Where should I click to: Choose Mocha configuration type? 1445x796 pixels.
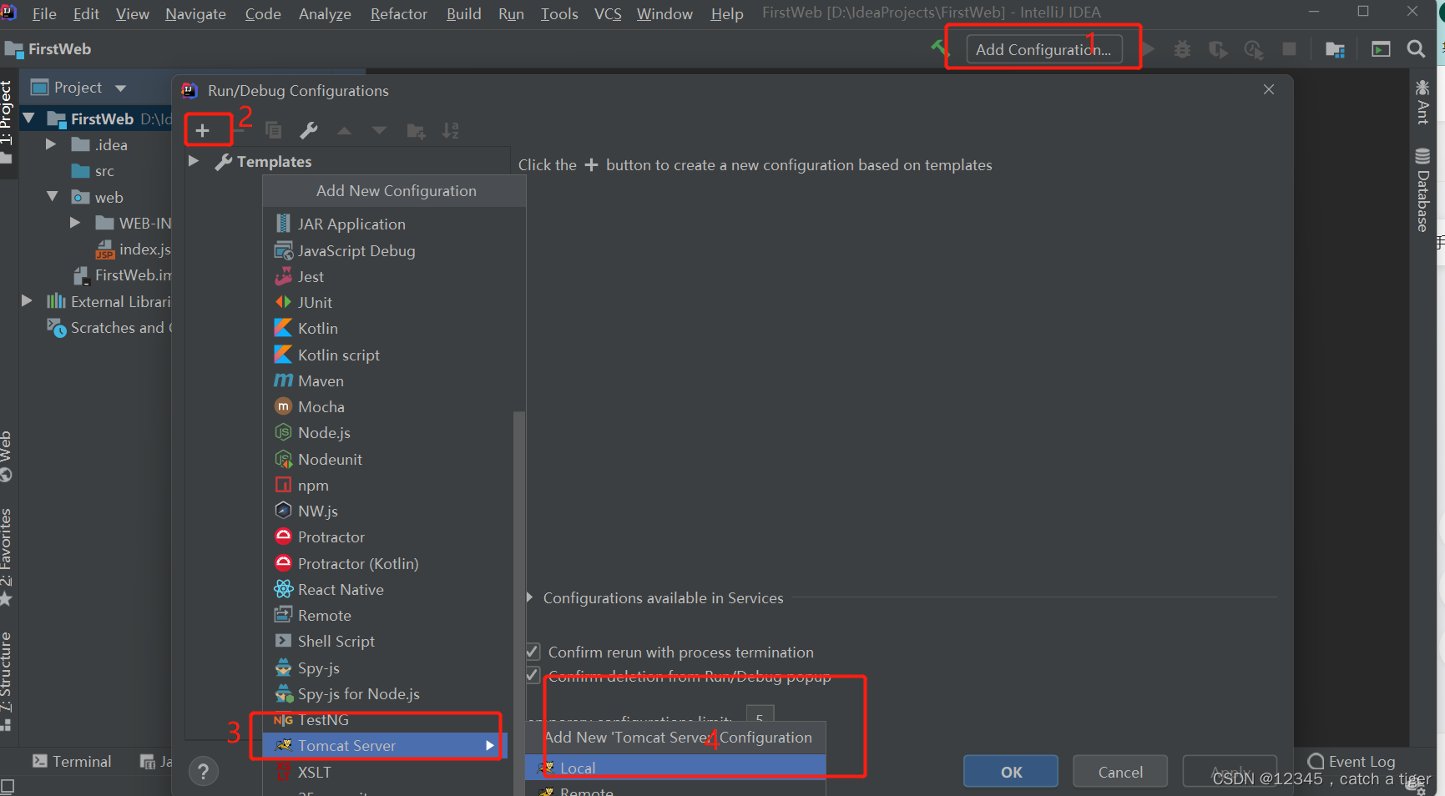coord(394,406)
